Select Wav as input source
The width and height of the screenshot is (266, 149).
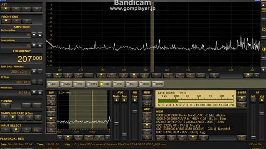tap(16, 130)
